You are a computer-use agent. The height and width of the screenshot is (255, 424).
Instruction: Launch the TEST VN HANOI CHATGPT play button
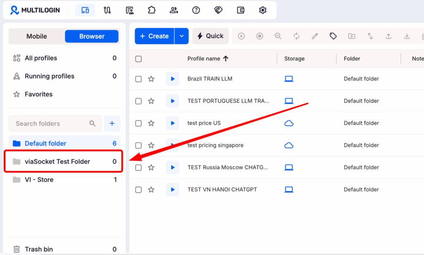(x=173, y=189)
